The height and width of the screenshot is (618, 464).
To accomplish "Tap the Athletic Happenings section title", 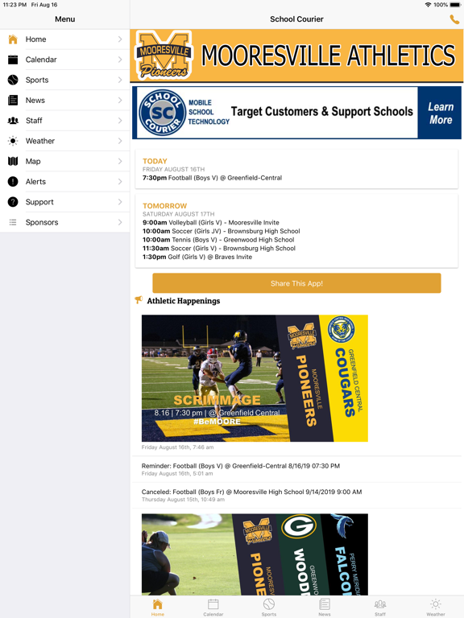I will click(x=184, y=301).
